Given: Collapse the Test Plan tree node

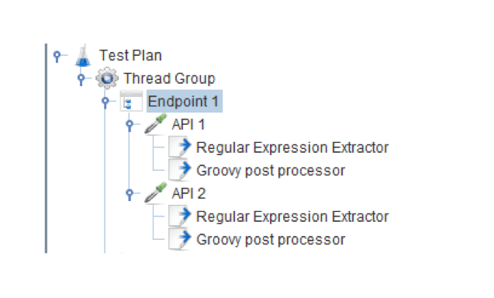Looking at the screenshot, I should pyautogui.click(x=57, y=56).
